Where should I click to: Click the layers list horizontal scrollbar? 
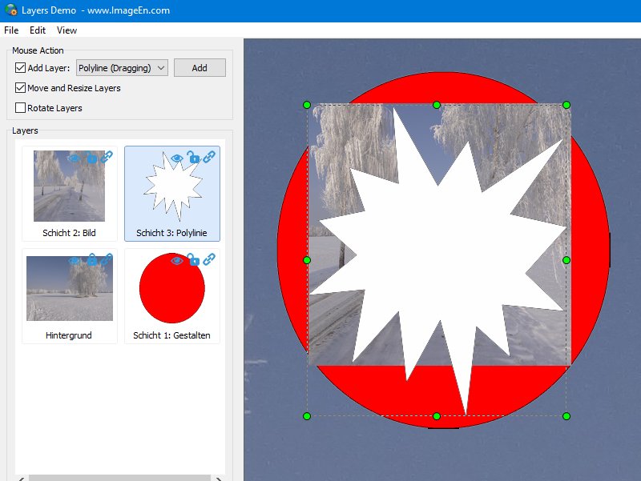119,478
